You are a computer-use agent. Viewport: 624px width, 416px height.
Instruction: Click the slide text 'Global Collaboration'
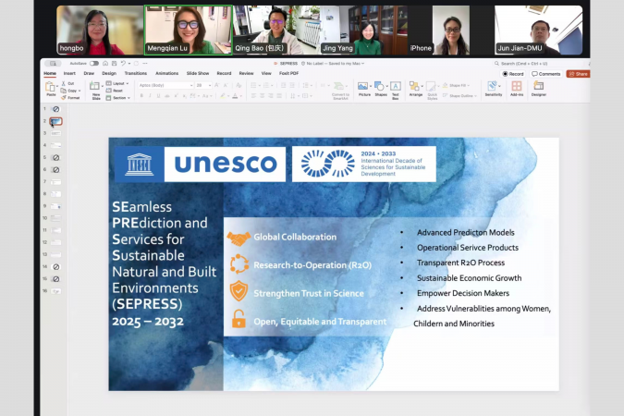pyautogui.click(x=295, y=237)
